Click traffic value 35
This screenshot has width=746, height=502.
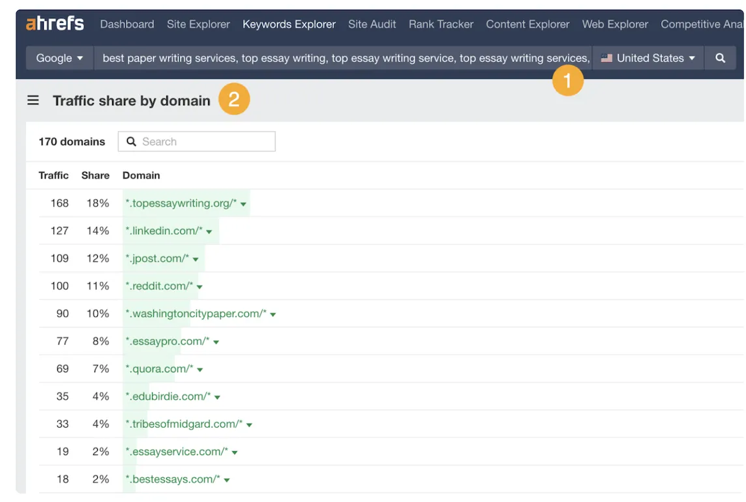63,396
